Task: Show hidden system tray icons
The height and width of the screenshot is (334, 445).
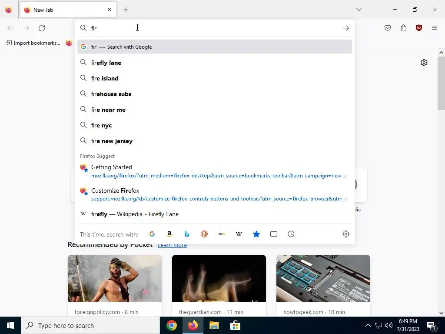Action: coord(368,325)
